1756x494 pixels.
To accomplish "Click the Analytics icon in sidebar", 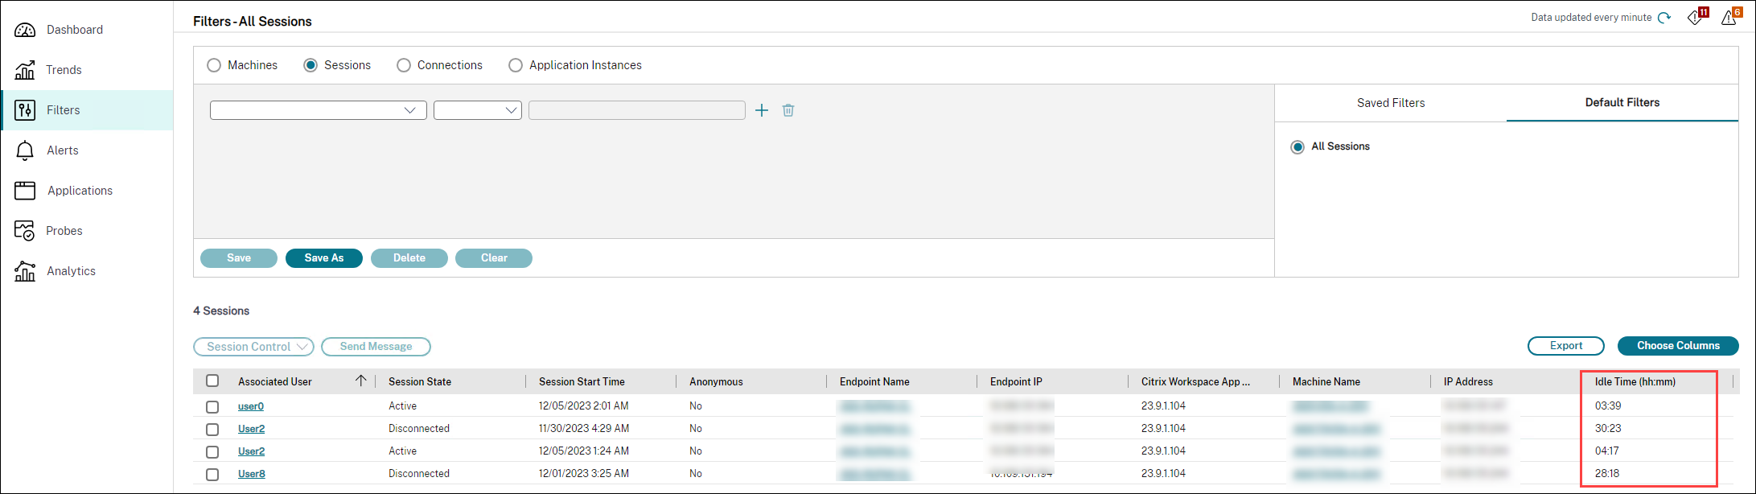I will tap(25, 271).
